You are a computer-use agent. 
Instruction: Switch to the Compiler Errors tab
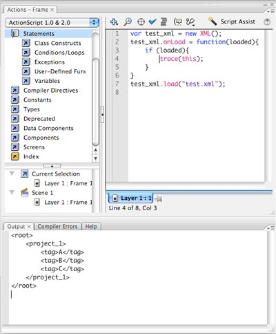57,226
